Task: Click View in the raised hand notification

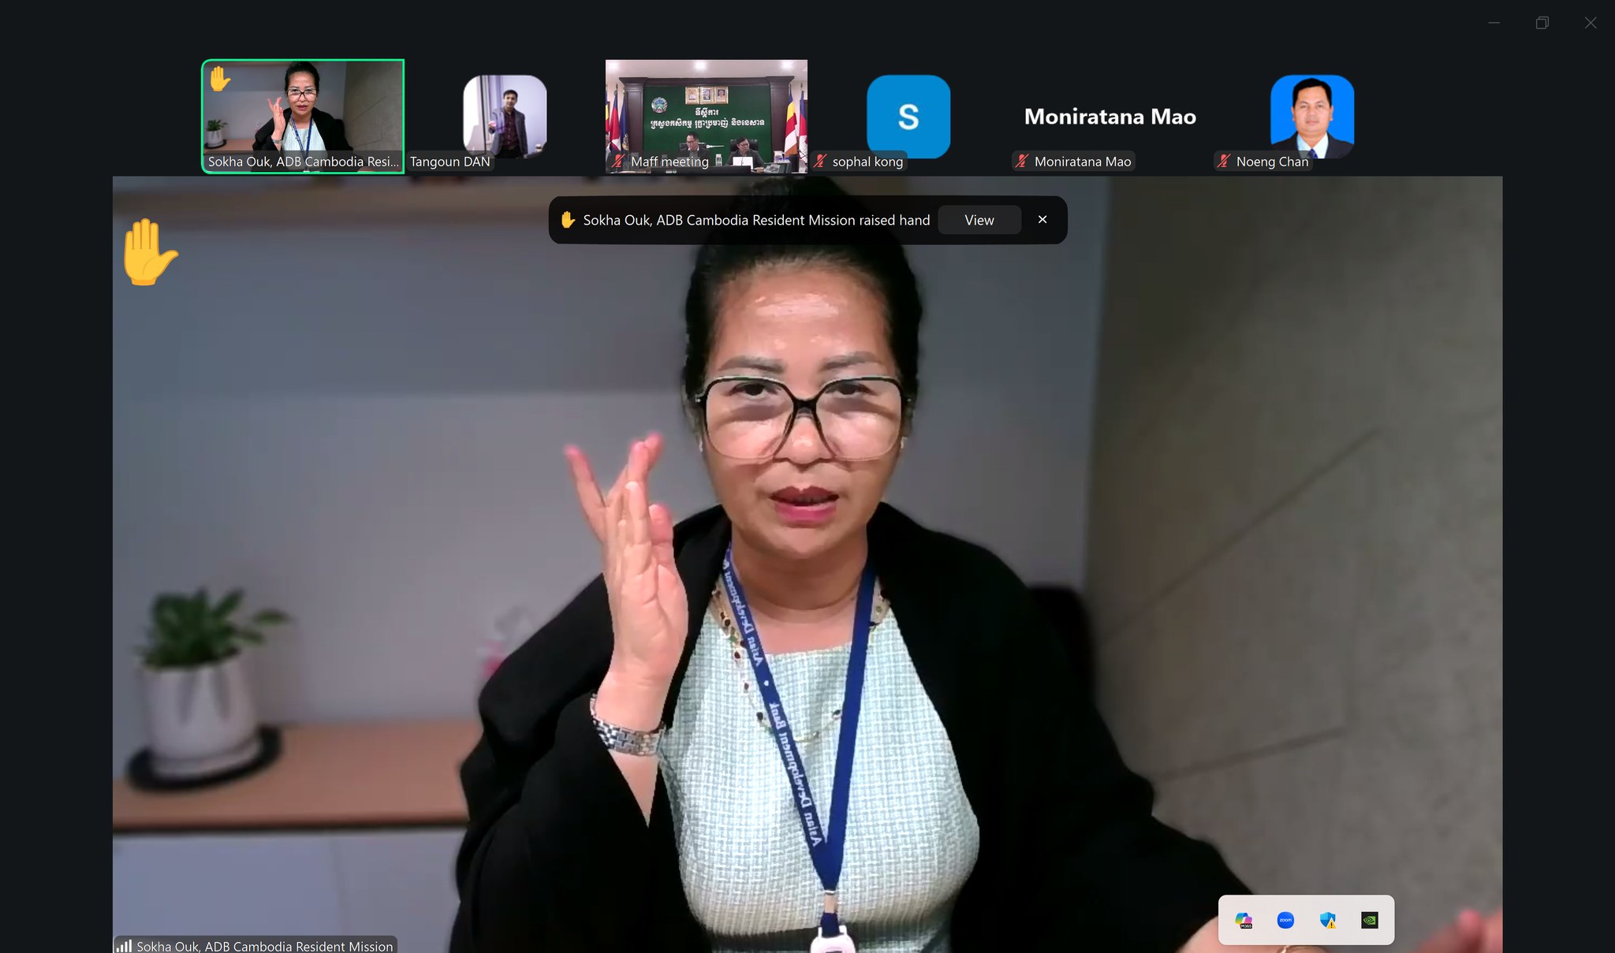Action: (x=979, y=220)
